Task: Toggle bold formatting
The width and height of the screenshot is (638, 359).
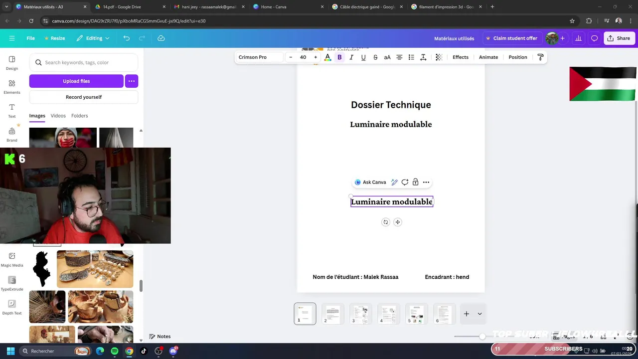Action: (x=339, y=57)
